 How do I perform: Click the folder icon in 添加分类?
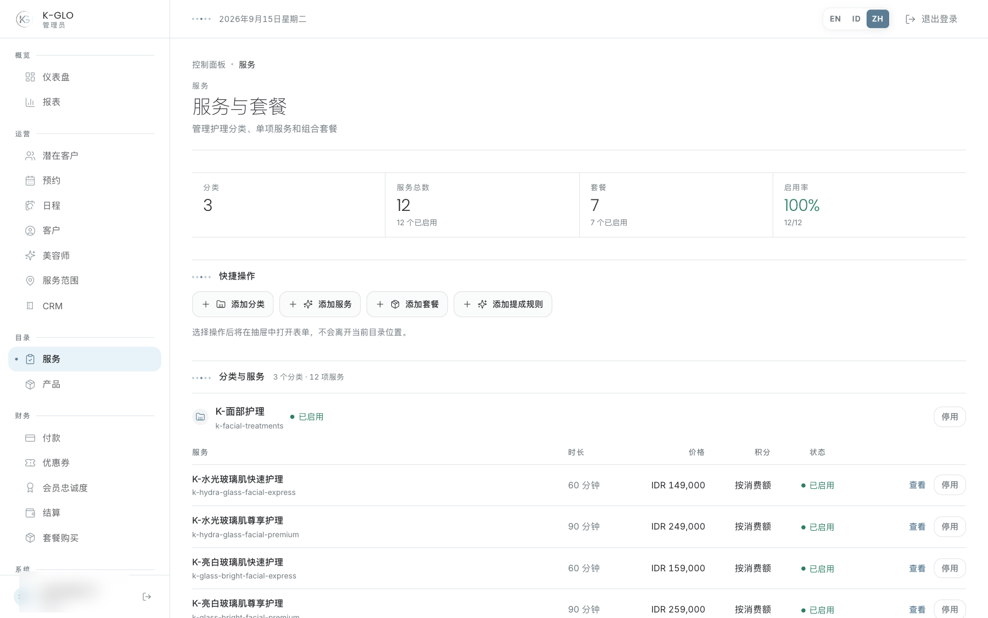tap(221, 304)
